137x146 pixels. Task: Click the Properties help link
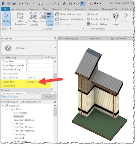pyautogui.click(x=9, y=96)
